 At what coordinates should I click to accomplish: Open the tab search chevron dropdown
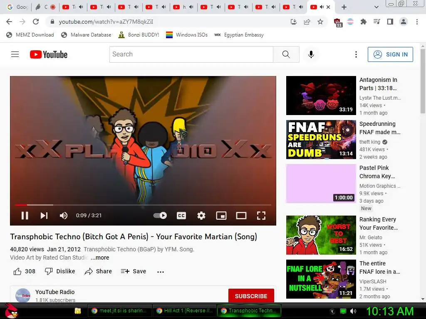pyautogui.click(x=376, y=7)
